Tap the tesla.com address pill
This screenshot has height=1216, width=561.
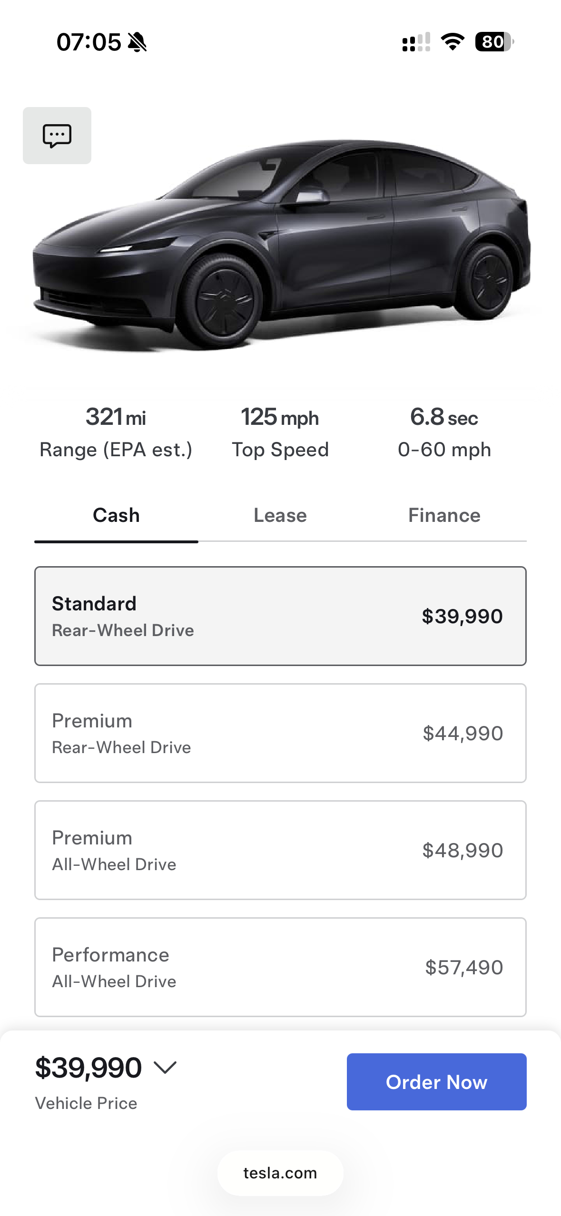280,1173
